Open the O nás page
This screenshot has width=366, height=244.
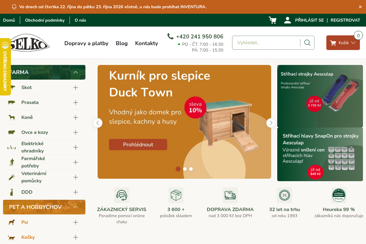tap(81, 20)
